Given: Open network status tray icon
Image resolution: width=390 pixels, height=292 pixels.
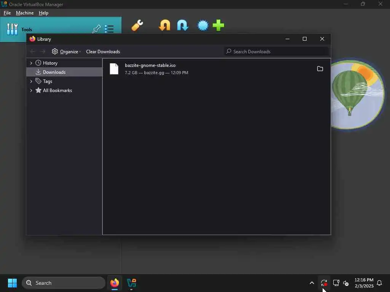Looking at the screenshot, I should pos(336,283).
